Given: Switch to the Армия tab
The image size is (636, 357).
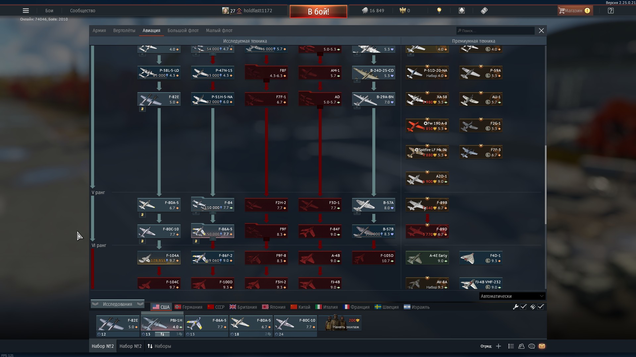Looking at the screenshot, I should tap(99, 30).
